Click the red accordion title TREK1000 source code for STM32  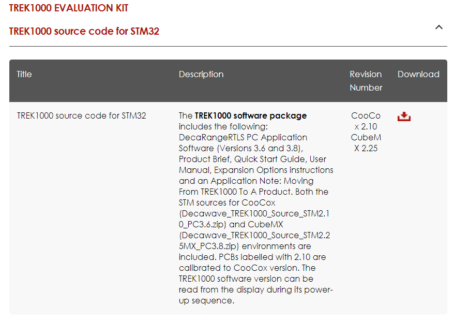[x=84, y=31]
